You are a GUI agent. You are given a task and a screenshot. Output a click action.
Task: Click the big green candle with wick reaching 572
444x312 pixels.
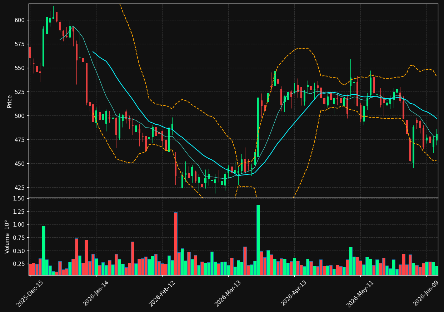click(258, 127)
